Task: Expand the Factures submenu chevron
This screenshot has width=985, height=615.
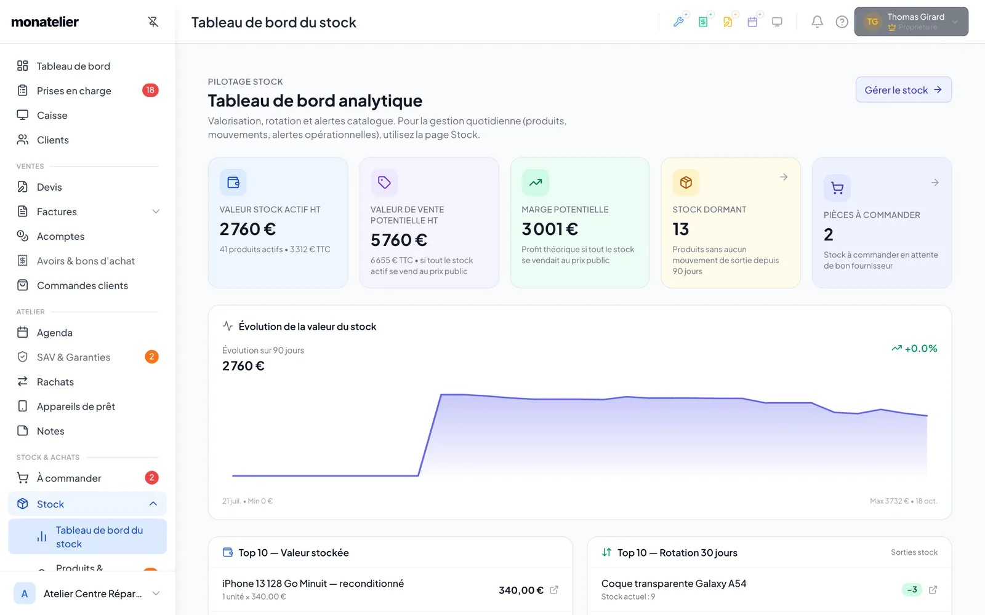Action: pos(156,212)
